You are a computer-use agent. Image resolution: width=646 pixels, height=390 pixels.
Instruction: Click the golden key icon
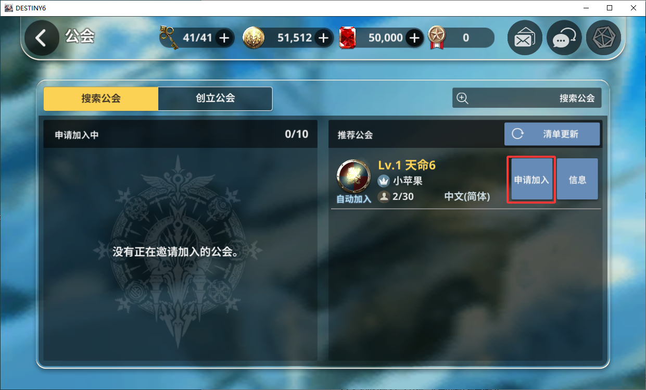coord(169,37)
